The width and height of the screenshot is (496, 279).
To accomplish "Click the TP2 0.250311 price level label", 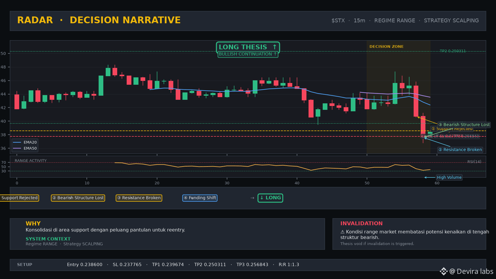I will coord(453,51).
